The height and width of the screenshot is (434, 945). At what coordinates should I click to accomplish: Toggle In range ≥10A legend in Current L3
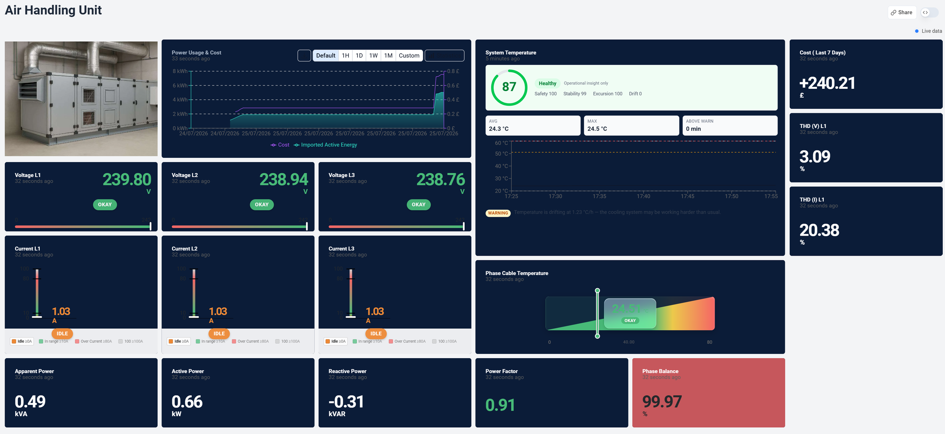pyautogui.click(x=367, y=341)
